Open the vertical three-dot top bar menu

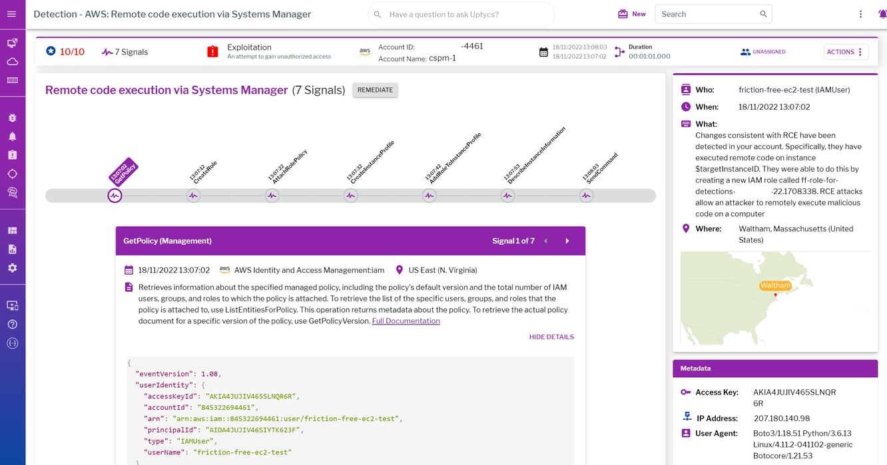(x=860, y=14)
